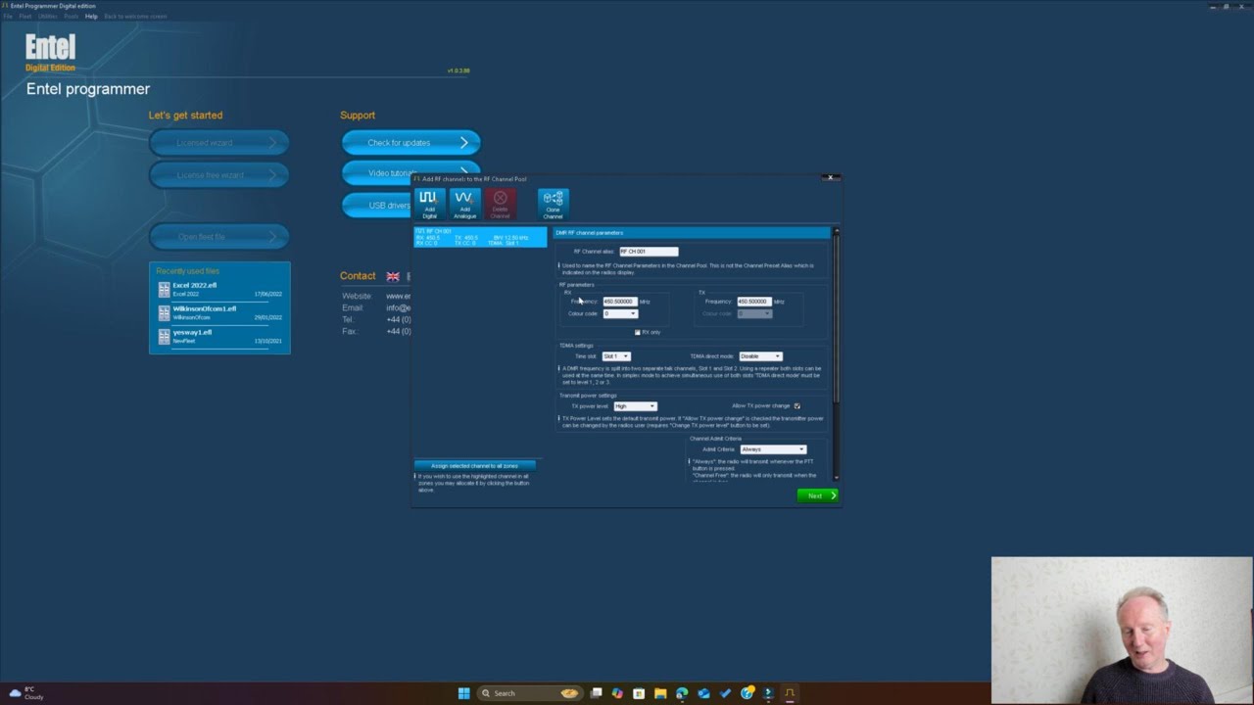
Task: Click Back to welcome screen menu item
Action: pyautogui.click(x=135, y=17)
